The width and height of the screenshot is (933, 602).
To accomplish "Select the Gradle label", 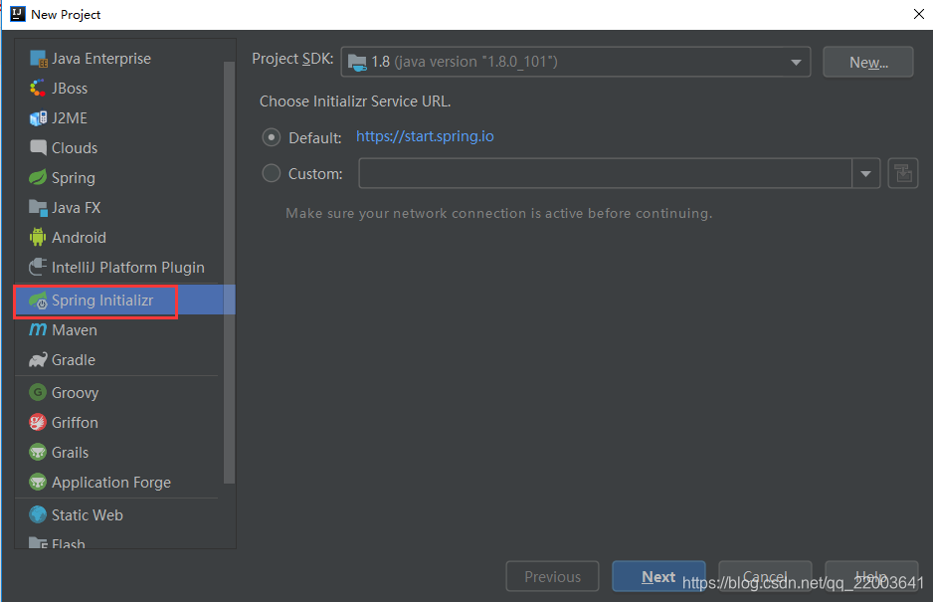I will pos(74,359).
